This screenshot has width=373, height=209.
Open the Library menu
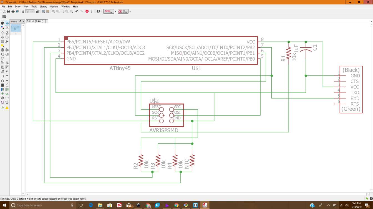tap(44, 6)
